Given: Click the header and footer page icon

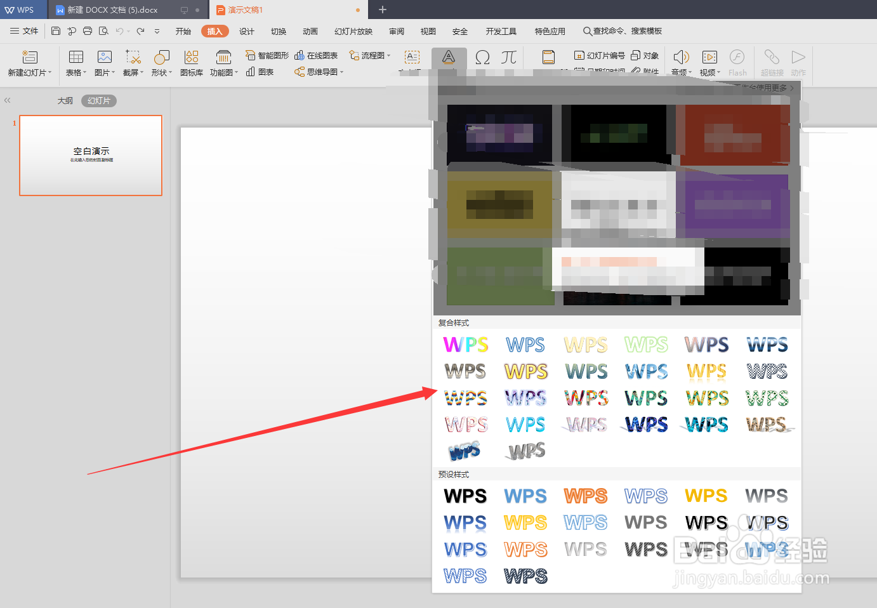Looking at the screenshot, I should coord(548,57).
